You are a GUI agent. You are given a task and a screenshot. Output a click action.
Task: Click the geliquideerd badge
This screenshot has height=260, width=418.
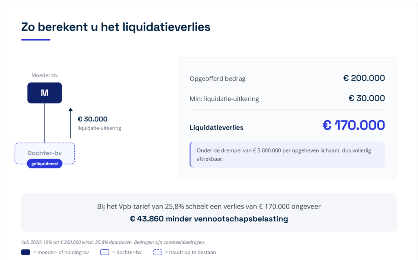(x=44, y=164)
